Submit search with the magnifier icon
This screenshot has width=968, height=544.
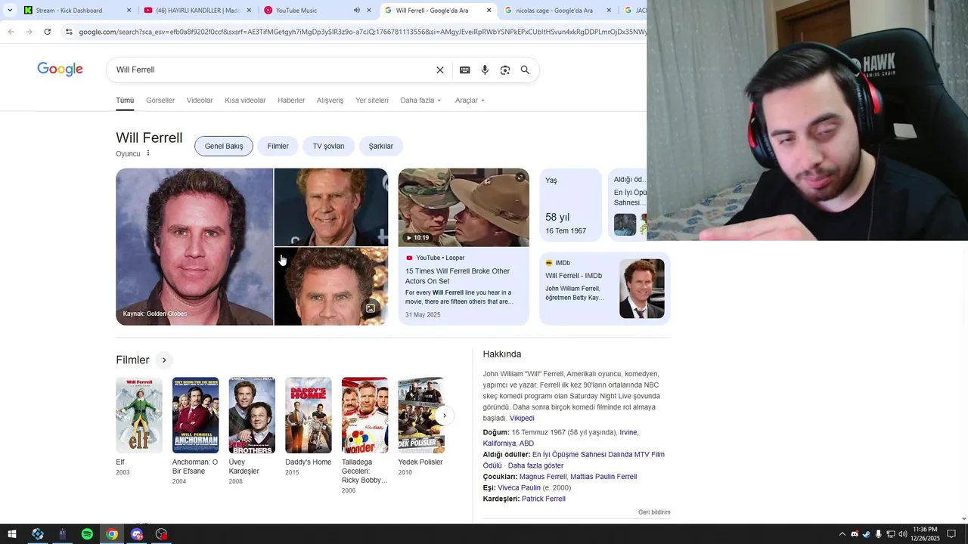(x=525, y=70)
